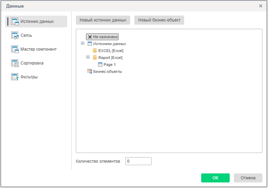Click the Page 1 table icon
This screenshot has height=188, width=268.
pyautogui.click(x=100, y=65)
